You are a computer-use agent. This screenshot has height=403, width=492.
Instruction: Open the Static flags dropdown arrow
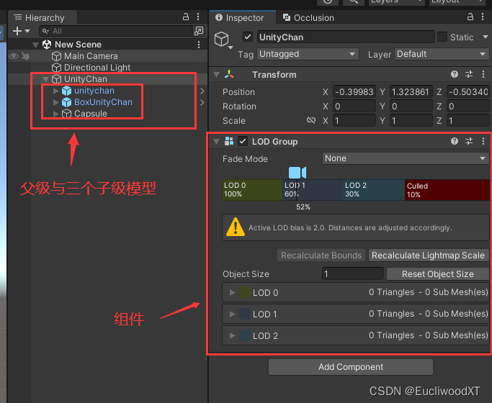(485, 37)
